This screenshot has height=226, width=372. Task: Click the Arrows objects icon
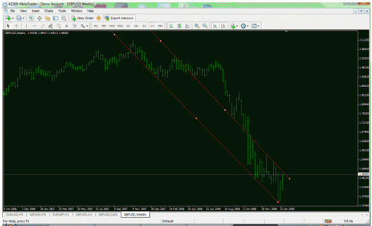tap(83, 26)
